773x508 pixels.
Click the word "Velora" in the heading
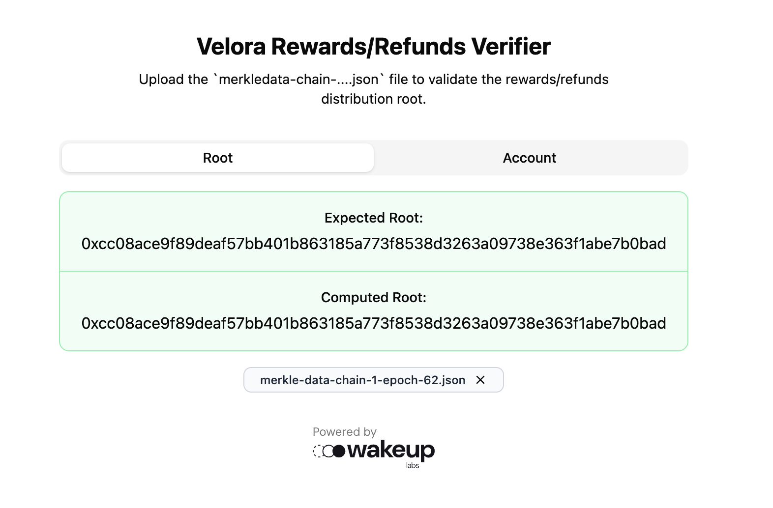tap(231, 47)
